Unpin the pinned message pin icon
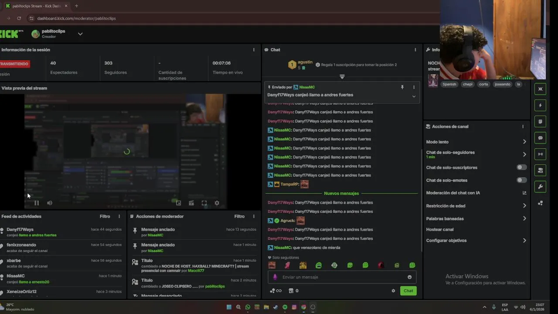 pyautogui.click(x=402, y=87)
